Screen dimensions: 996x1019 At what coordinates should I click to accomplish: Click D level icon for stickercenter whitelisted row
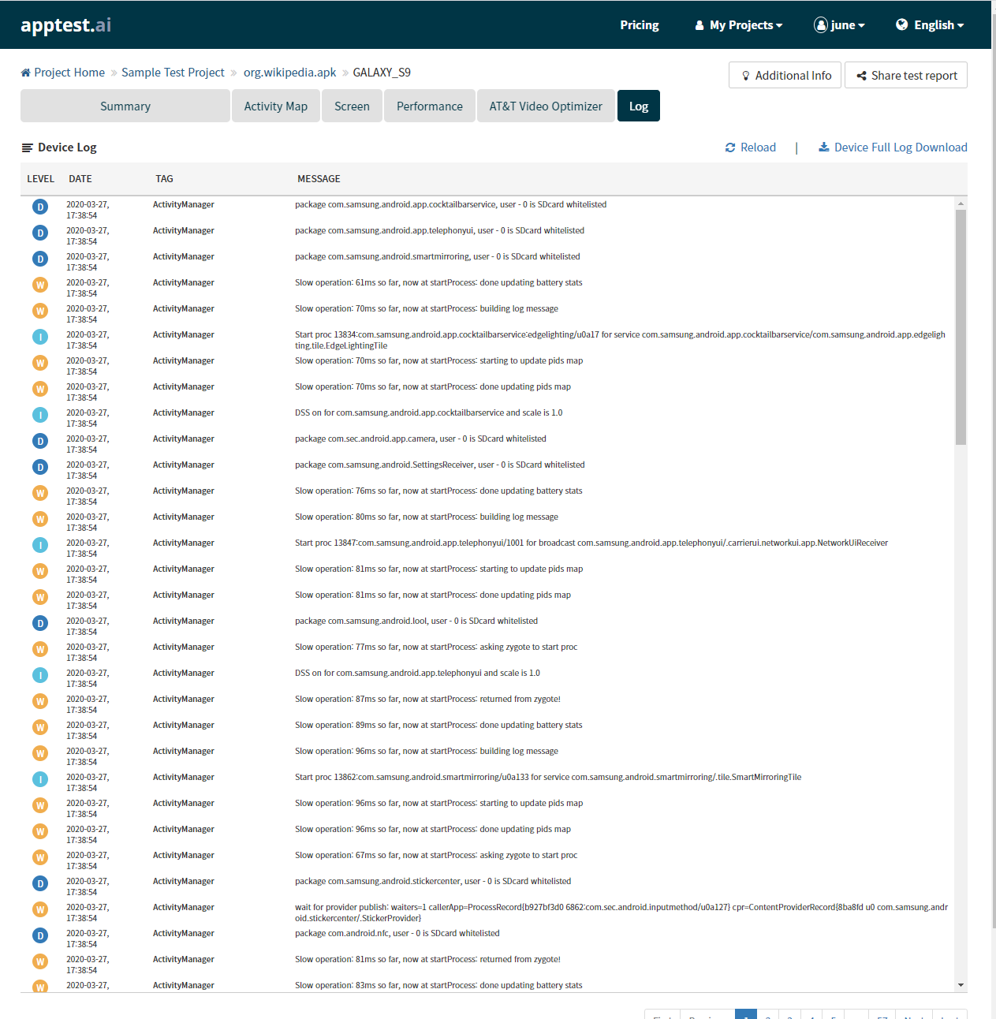40,883
